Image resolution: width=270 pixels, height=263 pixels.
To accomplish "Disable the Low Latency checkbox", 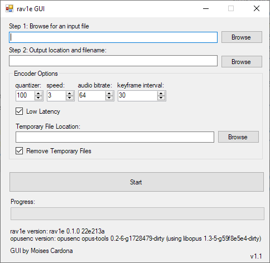I will [x=19, y=111].
